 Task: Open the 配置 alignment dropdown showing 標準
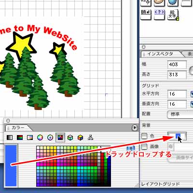click(x=180, y=114)
